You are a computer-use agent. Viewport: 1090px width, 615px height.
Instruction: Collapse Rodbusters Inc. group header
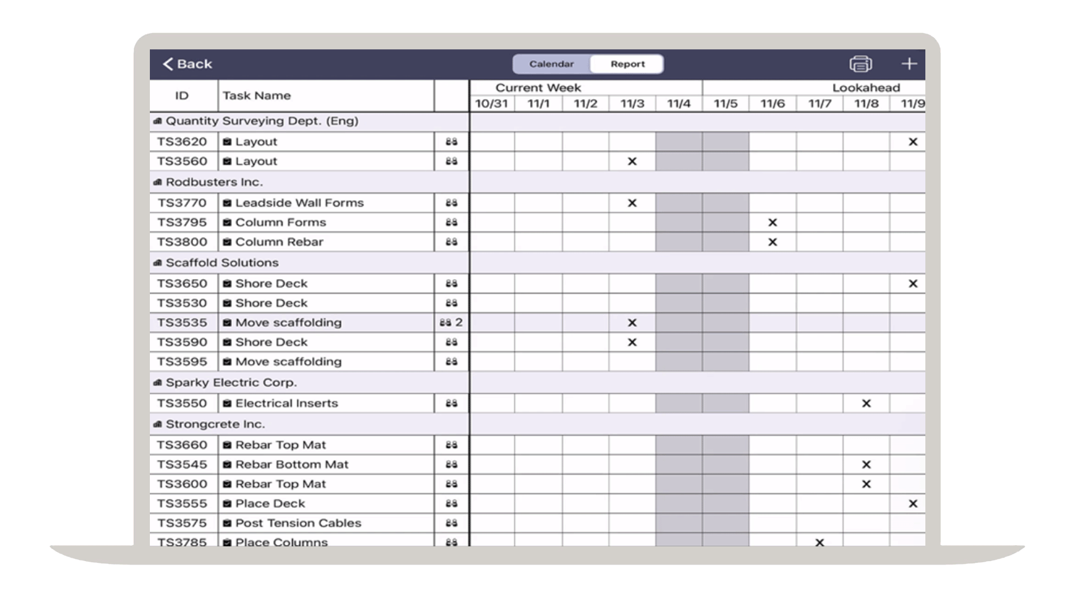(x=213, y=182)
